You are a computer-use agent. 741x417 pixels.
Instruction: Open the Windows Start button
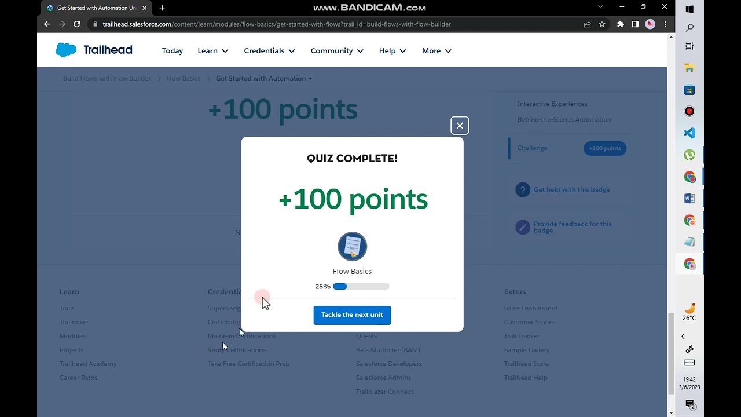point(689,9)
